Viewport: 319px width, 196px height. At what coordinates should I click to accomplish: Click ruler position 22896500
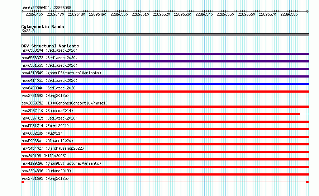click(x=119, y=14)
